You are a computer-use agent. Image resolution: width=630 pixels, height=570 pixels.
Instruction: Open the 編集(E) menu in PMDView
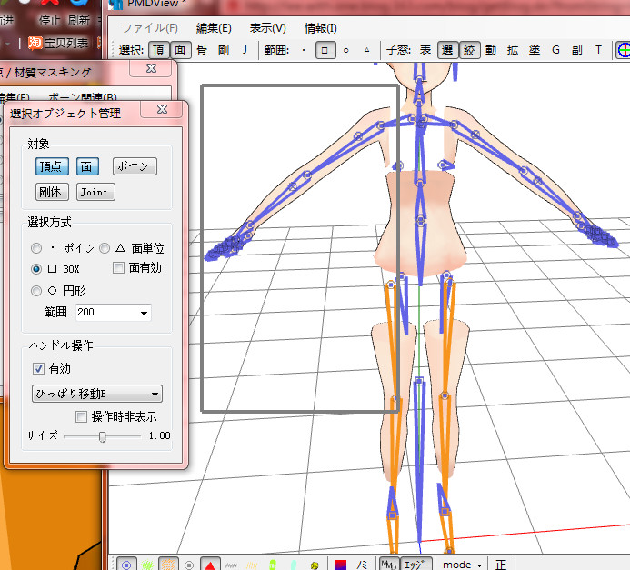pos(214,28)
